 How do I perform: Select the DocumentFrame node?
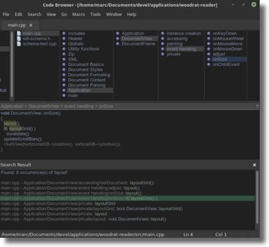[138, 44]
